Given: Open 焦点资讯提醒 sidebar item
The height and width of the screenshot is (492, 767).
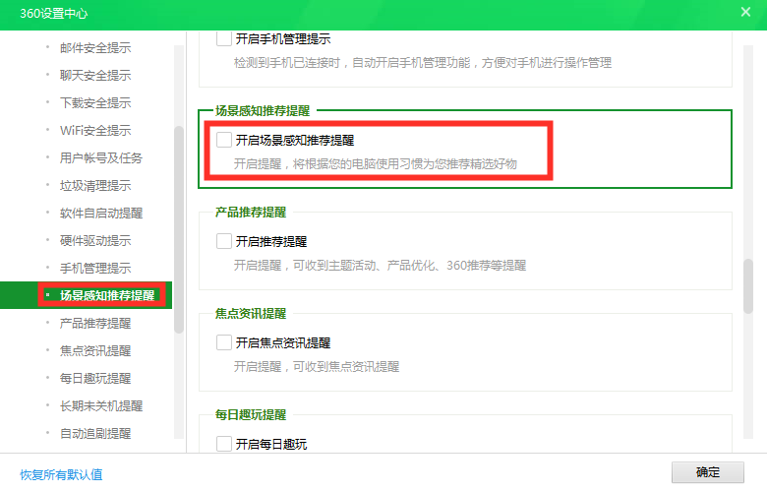Looking at the screenshot, I should click(95, 350).
